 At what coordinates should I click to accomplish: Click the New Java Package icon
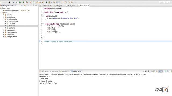(31, 2)
